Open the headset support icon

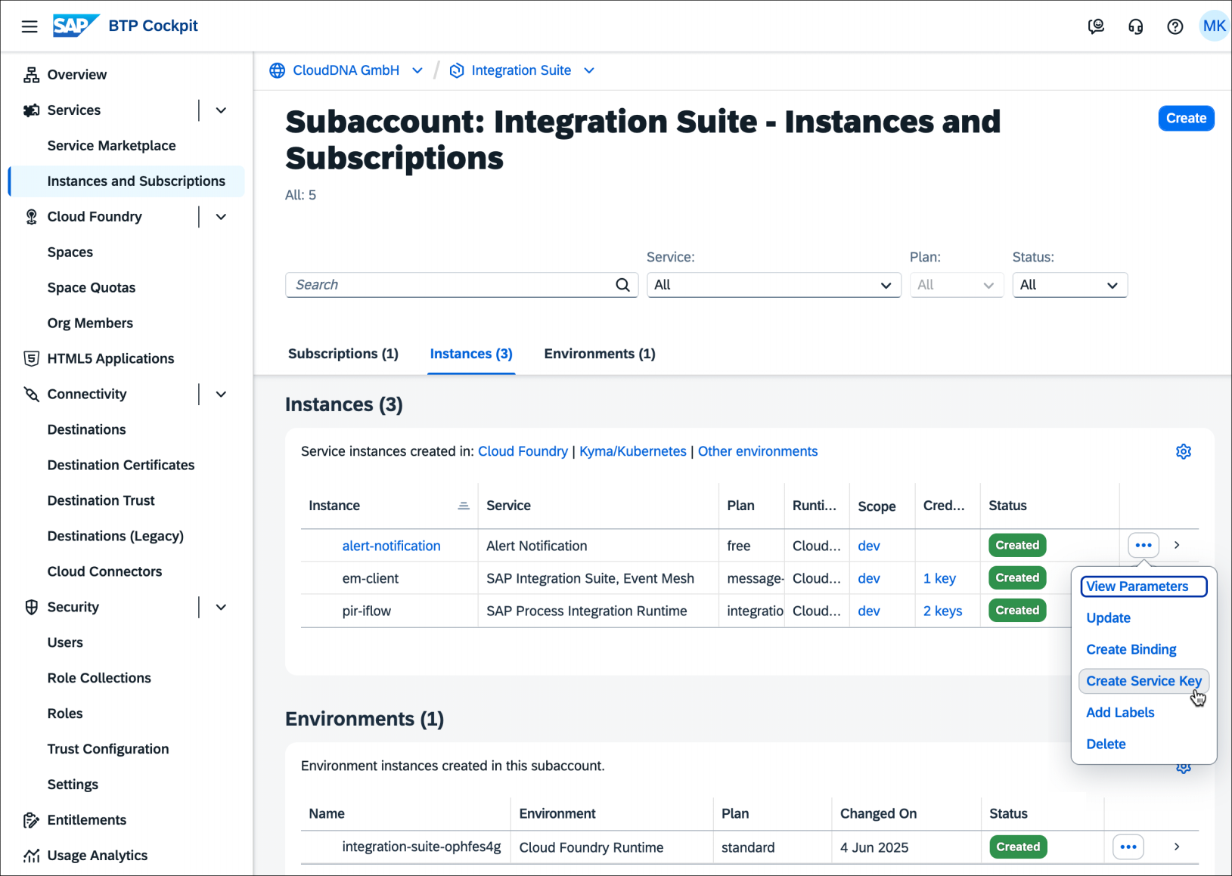(x=1135, y=26)
